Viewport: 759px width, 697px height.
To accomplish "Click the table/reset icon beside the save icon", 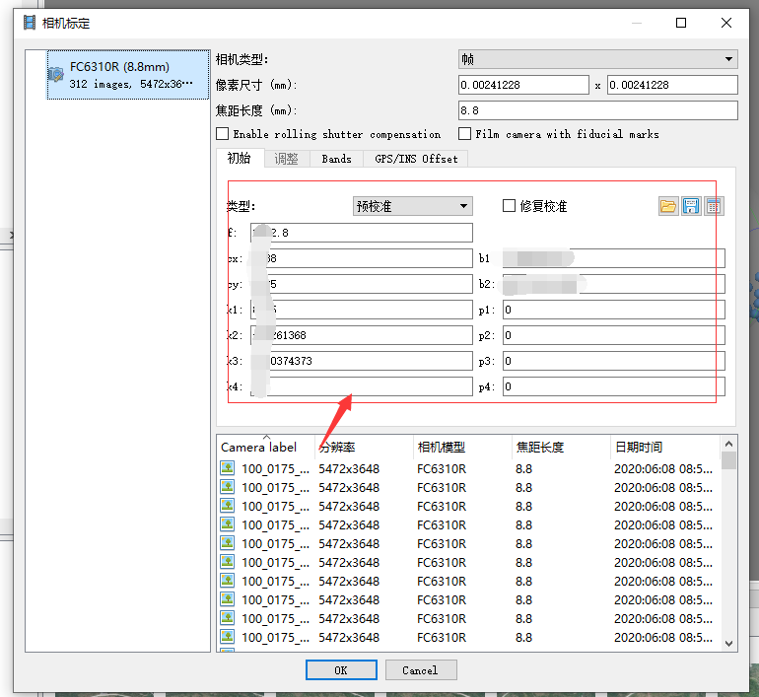I will [714, 206].
